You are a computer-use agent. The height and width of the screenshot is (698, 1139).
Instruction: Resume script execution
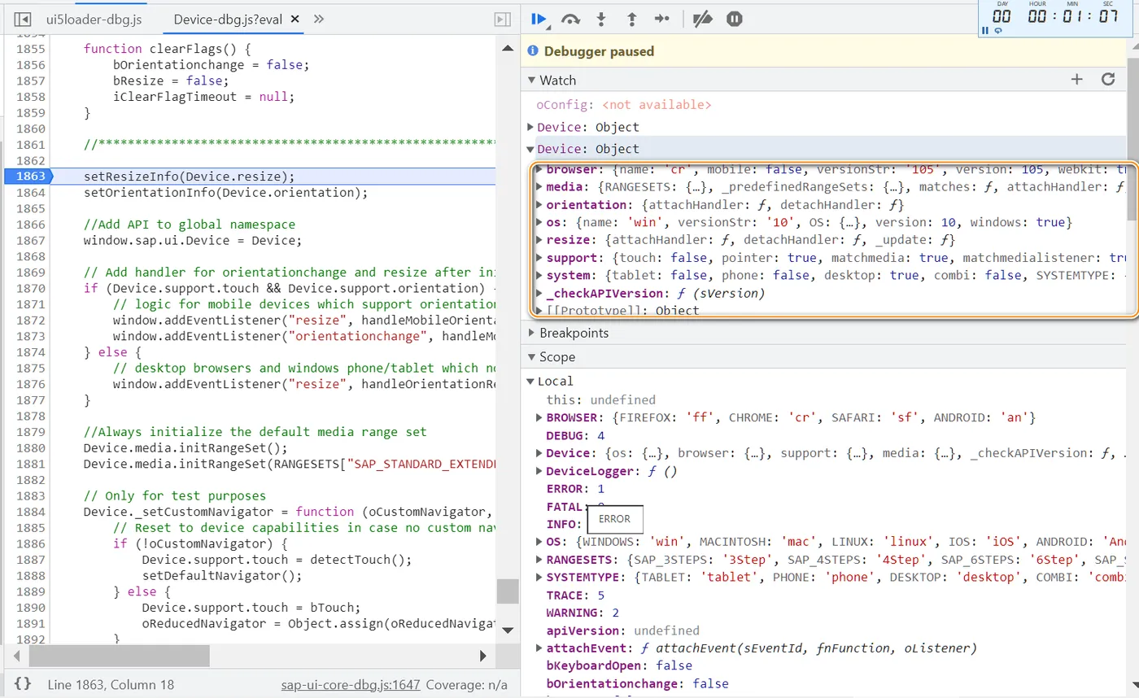tap(539, 19)
